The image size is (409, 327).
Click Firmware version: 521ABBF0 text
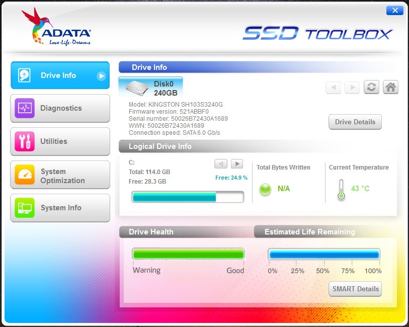point(169,112)
